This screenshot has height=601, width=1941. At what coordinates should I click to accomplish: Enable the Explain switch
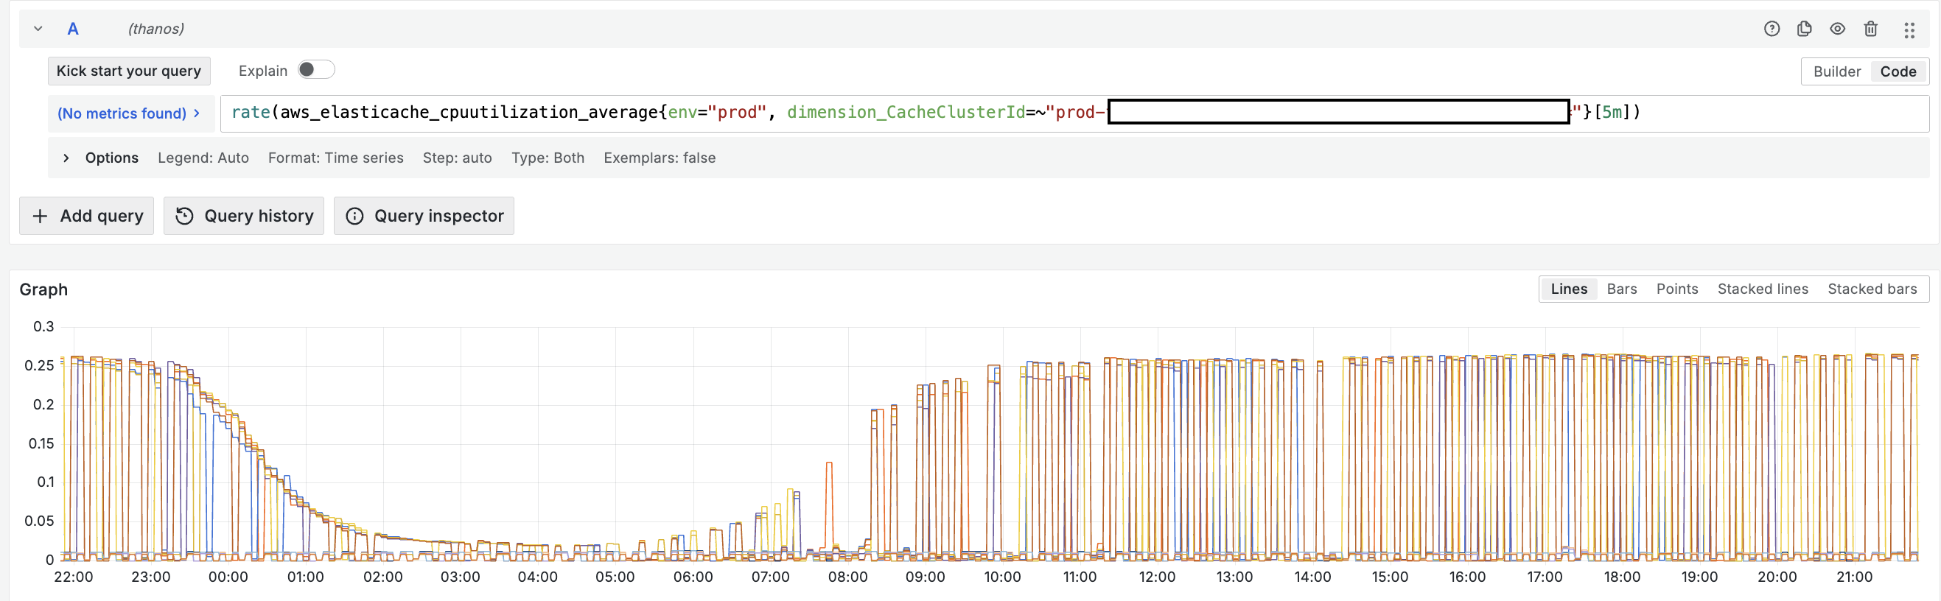(315, 70)
